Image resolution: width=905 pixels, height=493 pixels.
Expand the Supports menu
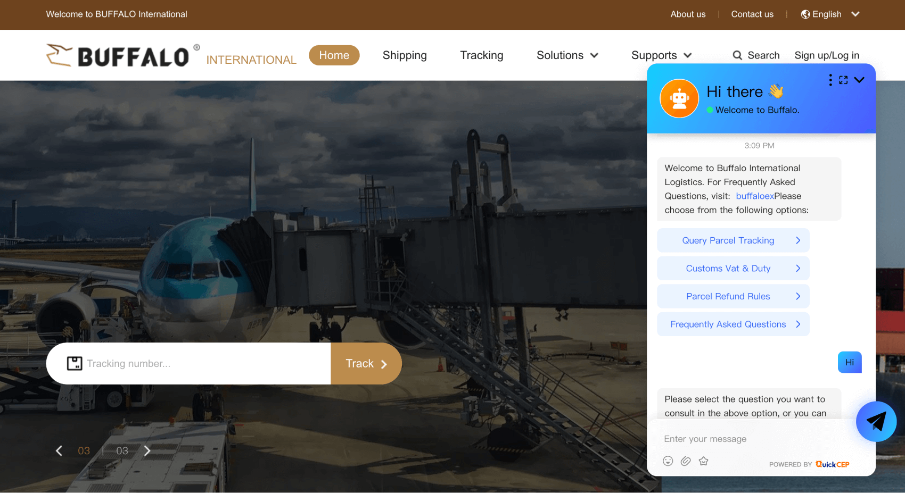pyautogui.click(x=661, y=55)
